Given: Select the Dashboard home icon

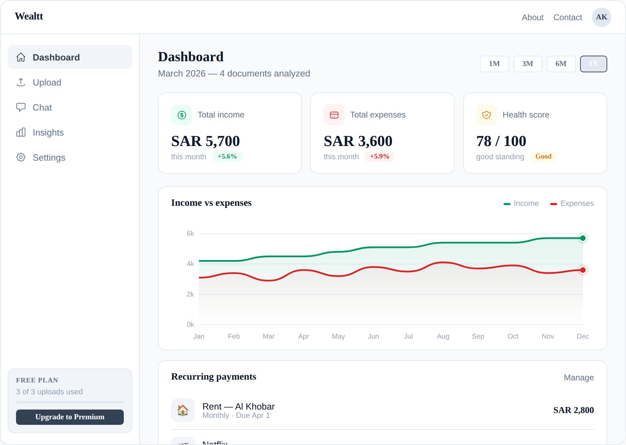Looking at the screenshot, I should coord(21,57).
